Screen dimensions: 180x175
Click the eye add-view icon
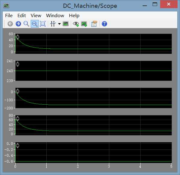coord(76,24)
